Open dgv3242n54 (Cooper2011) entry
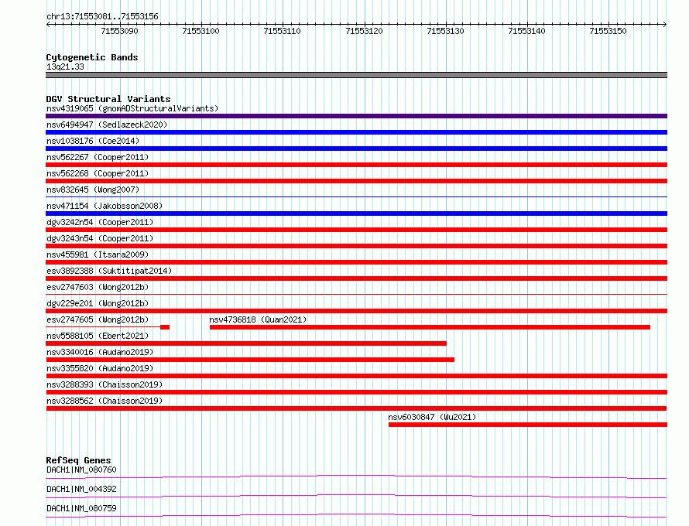Screen dimensions: 689x526 100,222
